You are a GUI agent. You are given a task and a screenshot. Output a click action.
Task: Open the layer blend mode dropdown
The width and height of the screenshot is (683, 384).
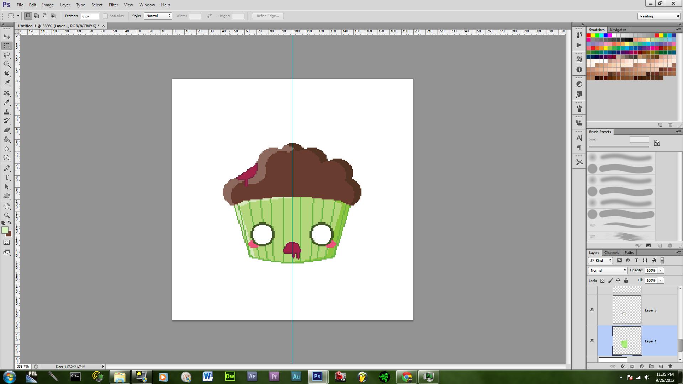point(608,271)
